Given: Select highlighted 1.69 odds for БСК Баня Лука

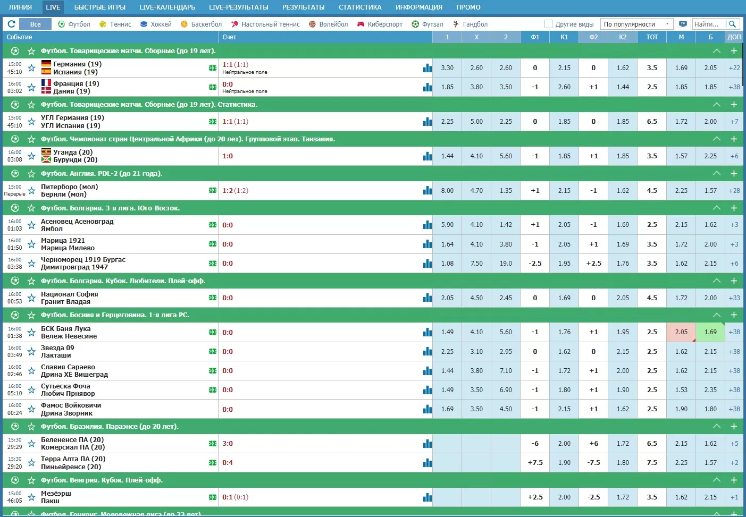Looking at the screenshot, I should click(710, 332).
